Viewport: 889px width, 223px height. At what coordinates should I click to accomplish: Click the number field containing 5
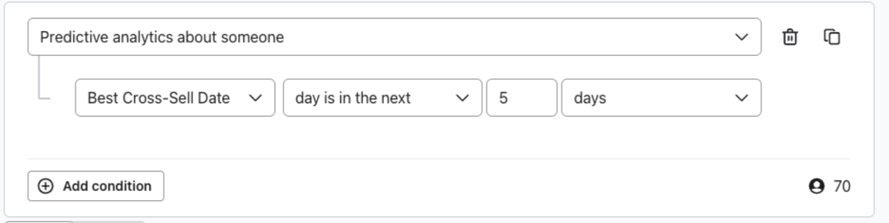pos(522,98)
